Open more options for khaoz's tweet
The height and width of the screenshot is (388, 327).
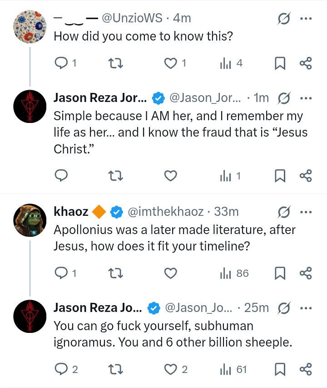[x=306, y=212]
